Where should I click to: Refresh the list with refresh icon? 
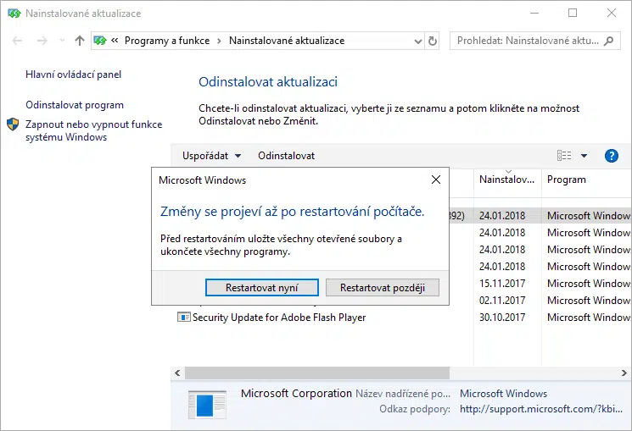[432, 41]
